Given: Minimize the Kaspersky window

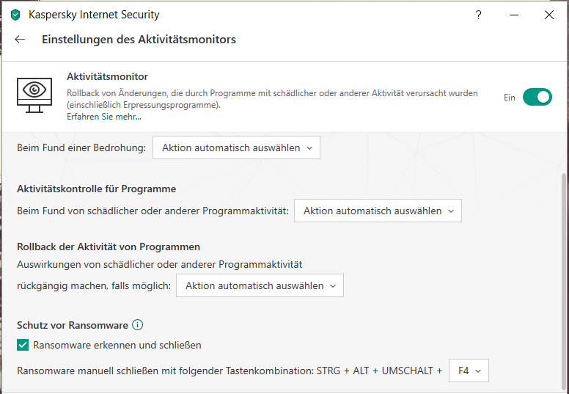Looking at the screenshot, I should [x=513, y=15].
